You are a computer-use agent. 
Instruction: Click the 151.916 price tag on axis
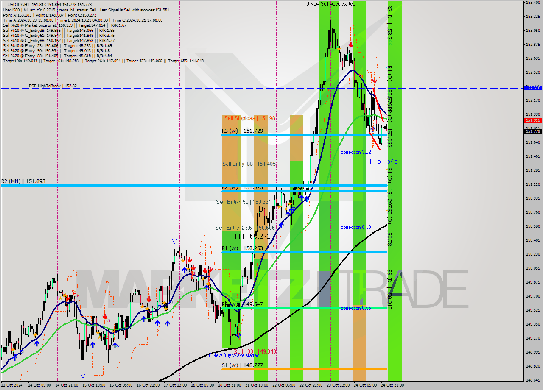pos(533,120)
